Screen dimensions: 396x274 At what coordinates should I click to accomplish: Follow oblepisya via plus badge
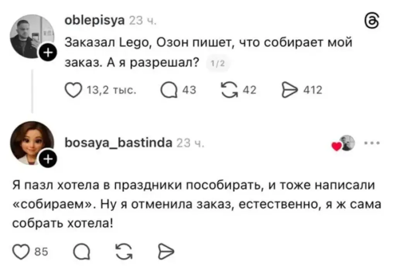(x=48, y=53)
